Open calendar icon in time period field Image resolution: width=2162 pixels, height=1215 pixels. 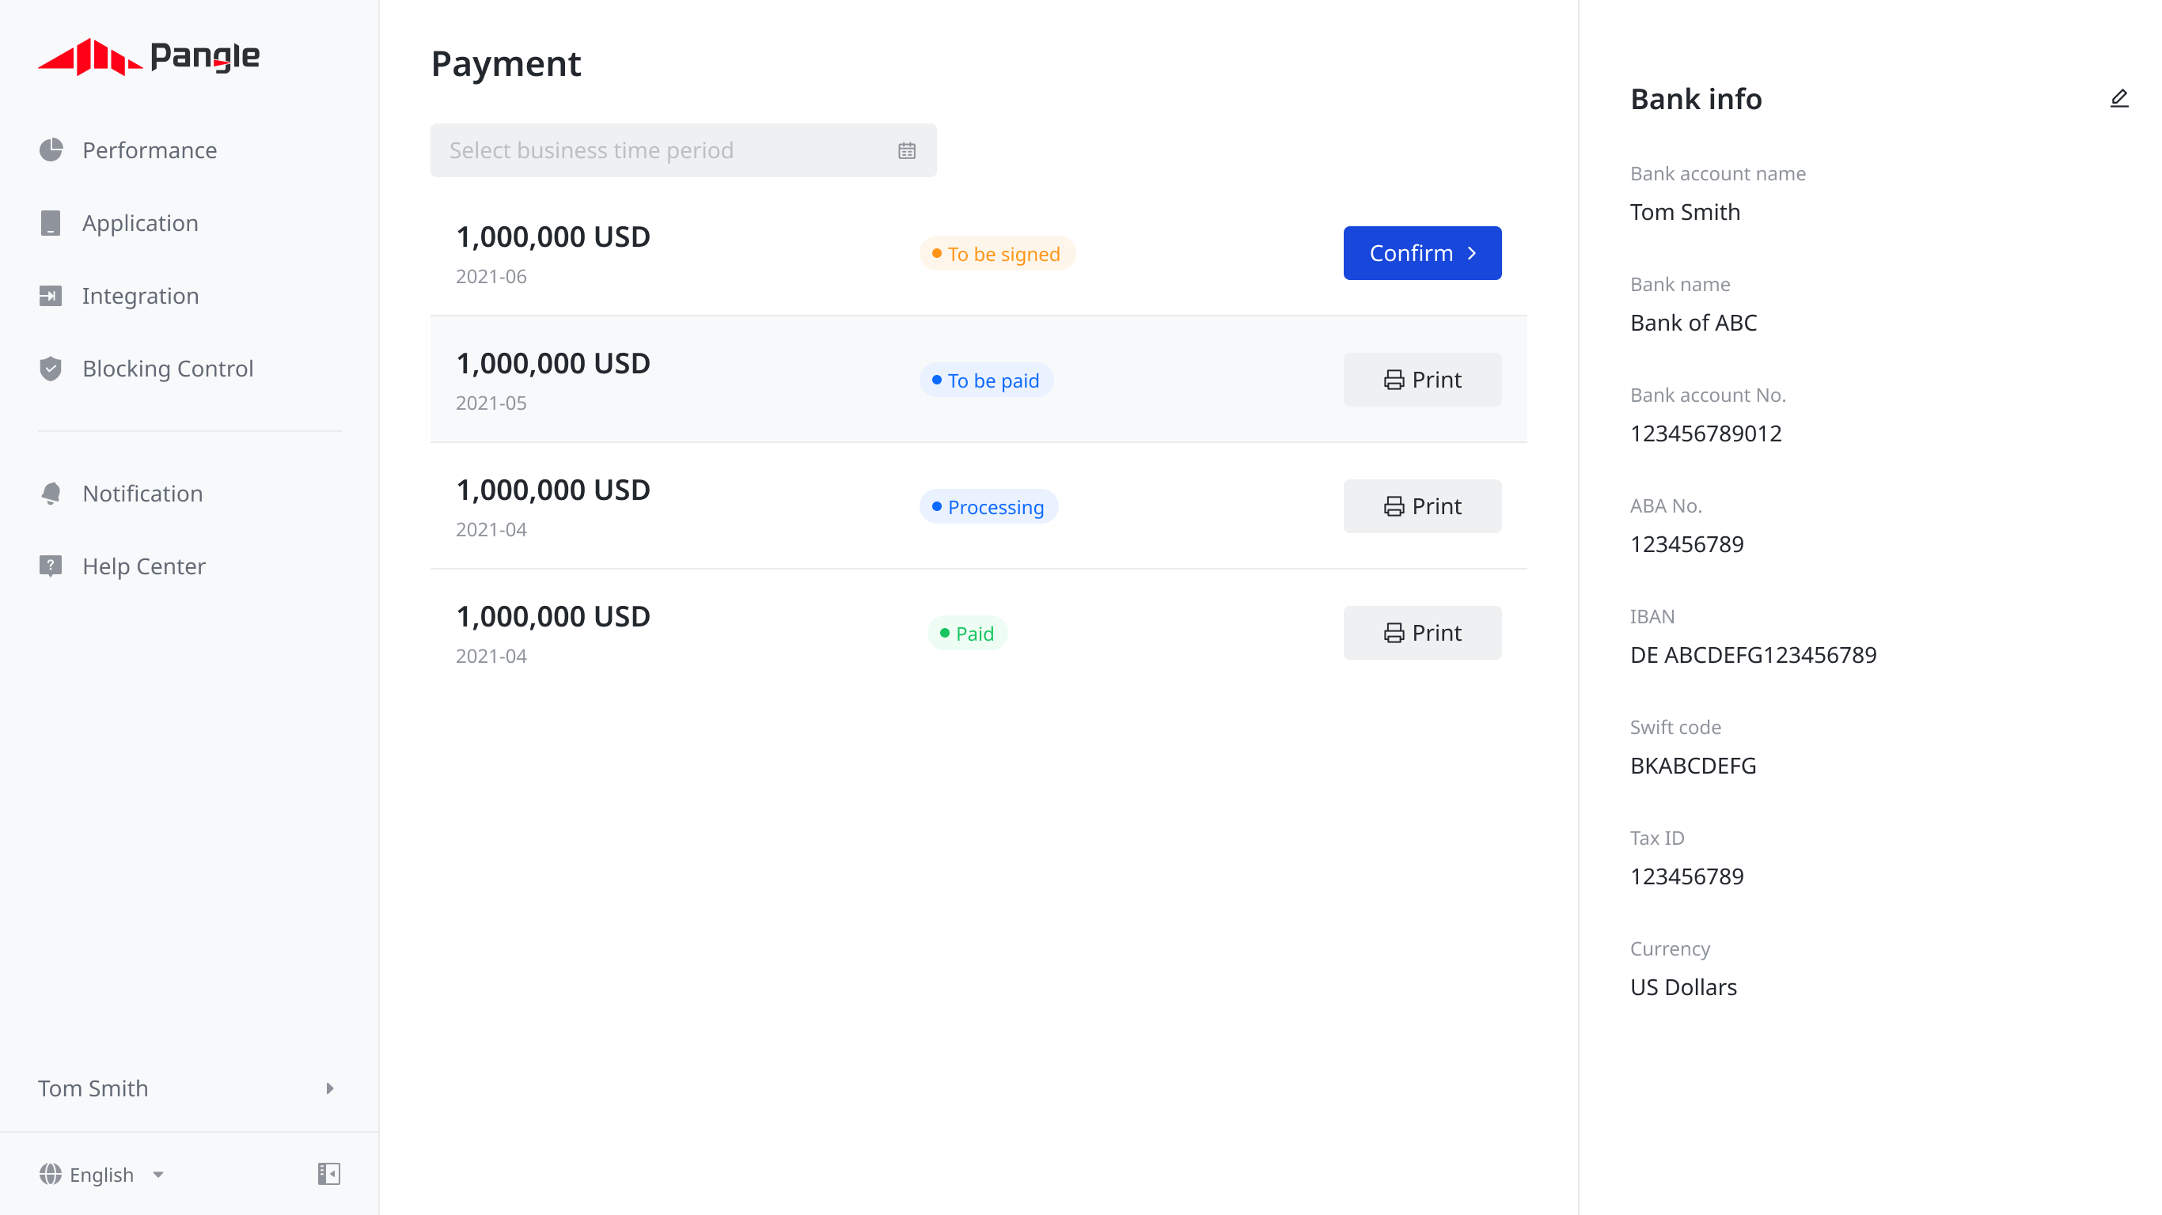tap(906, 151)
